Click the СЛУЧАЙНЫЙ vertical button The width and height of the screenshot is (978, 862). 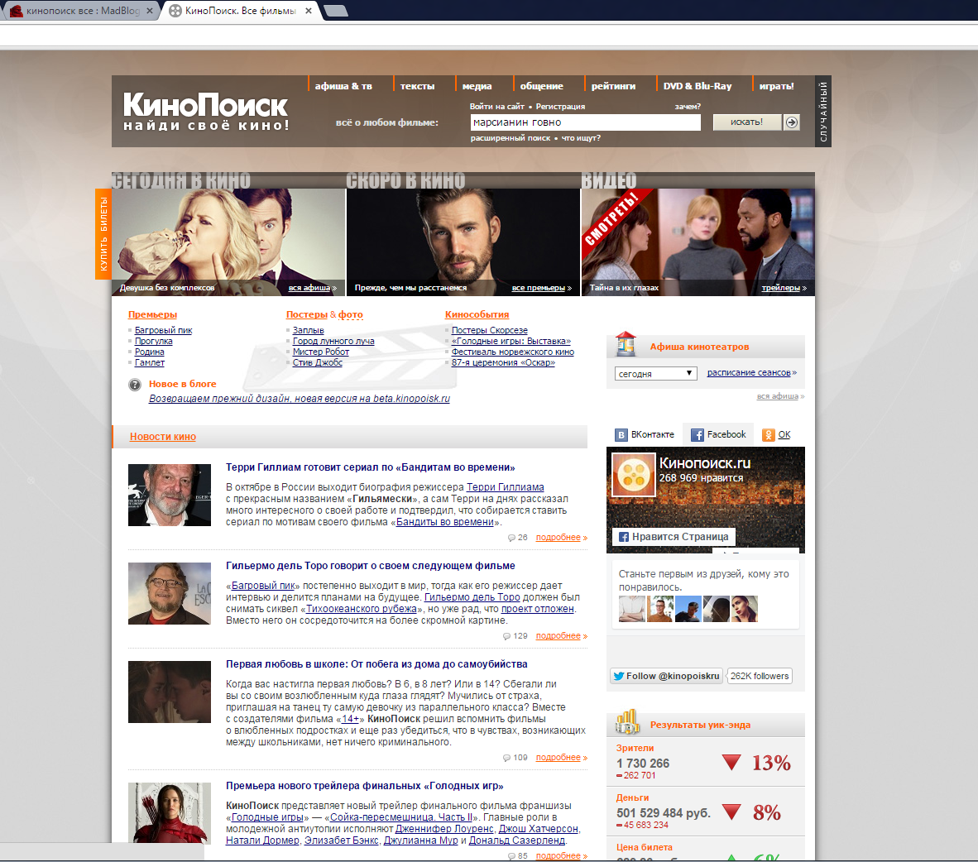click(823, 111)
